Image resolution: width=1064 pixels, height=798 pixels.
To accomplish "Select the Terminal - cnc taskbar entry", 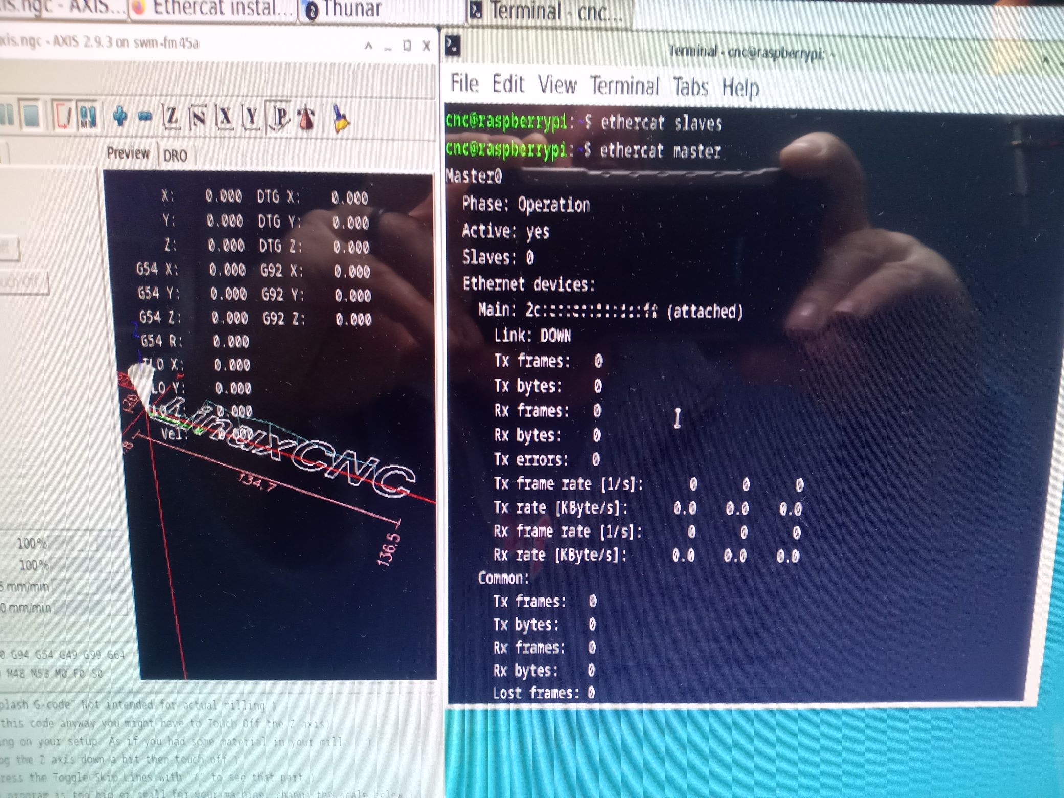I will pos(549,11).
